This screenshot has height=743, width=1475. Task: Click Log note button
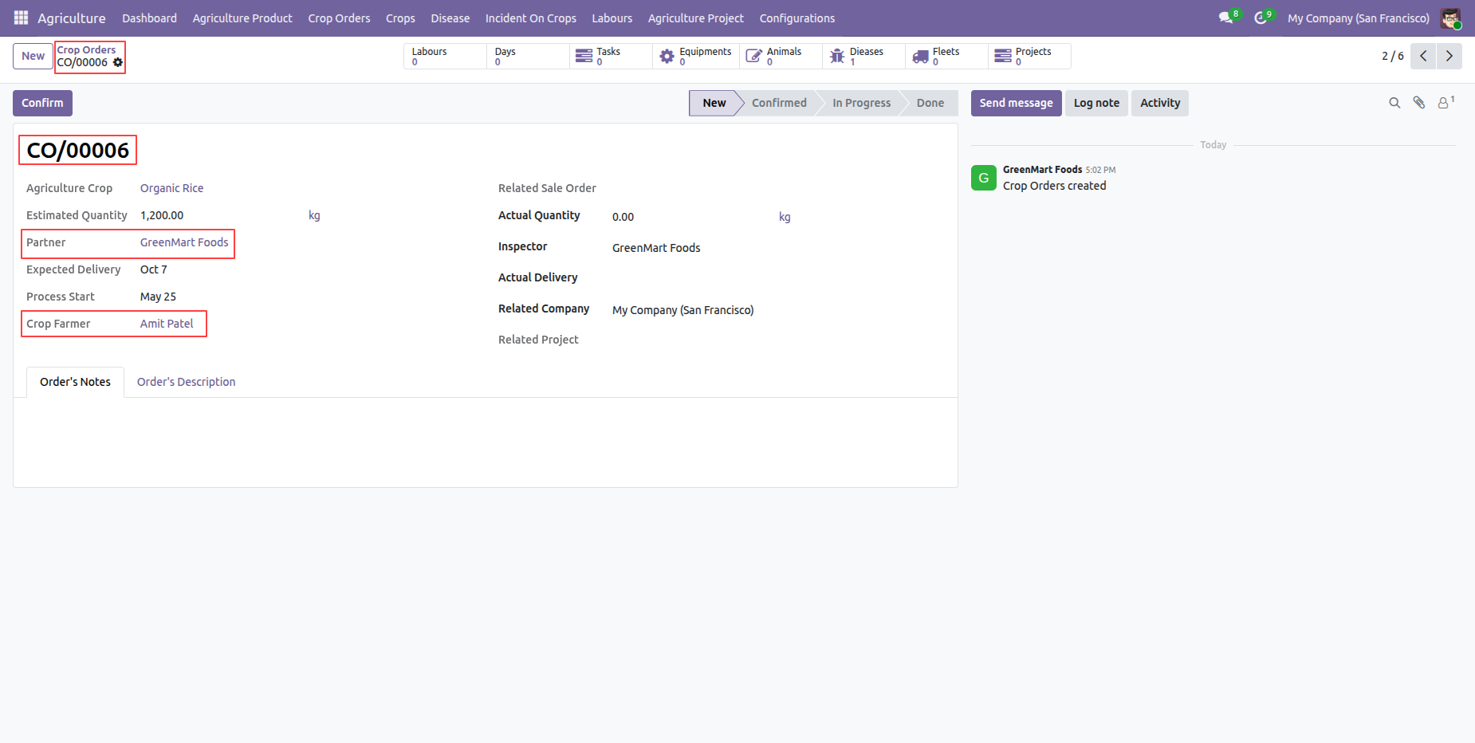(1096, 103)
